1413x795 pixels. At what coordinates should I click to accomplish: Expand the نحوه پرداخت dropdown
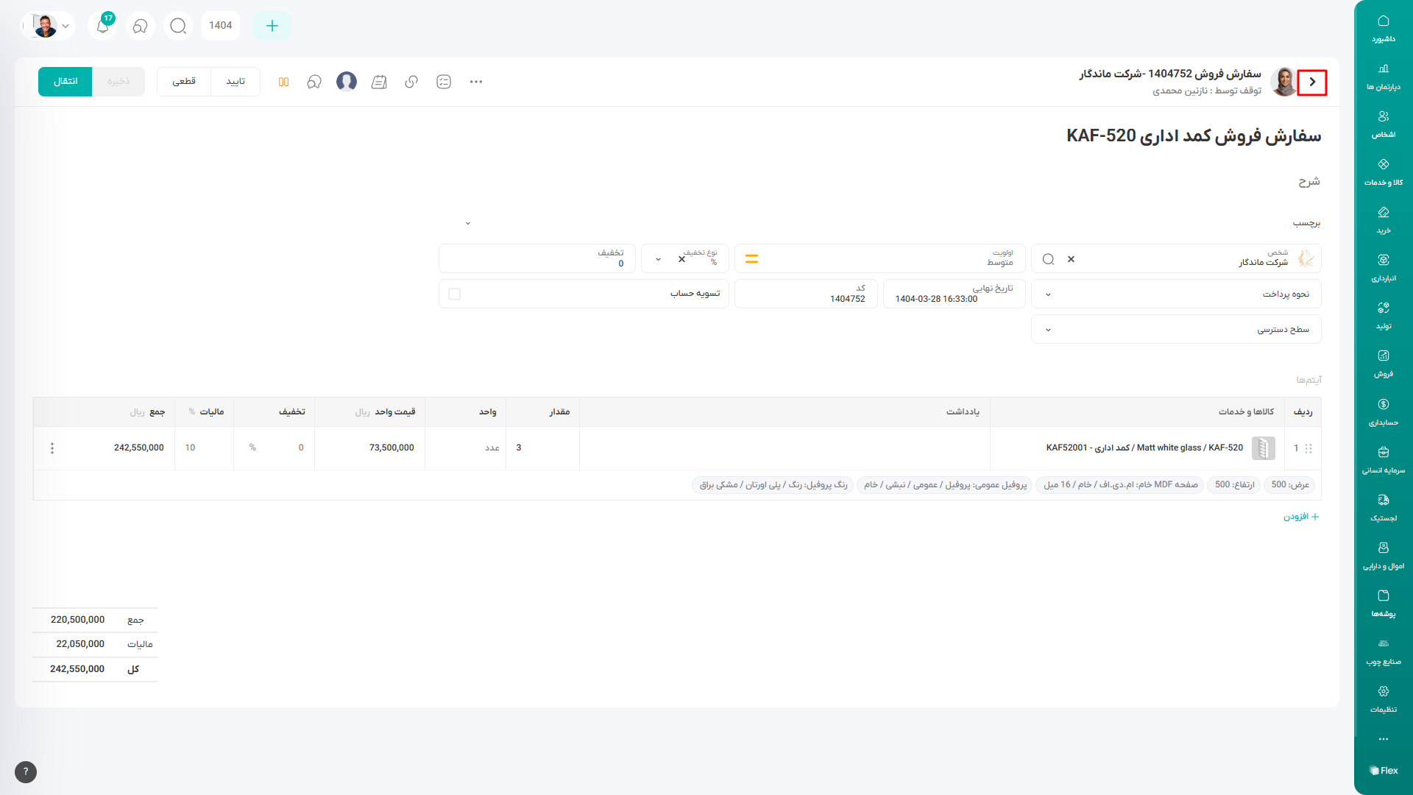click(1049, 294)
